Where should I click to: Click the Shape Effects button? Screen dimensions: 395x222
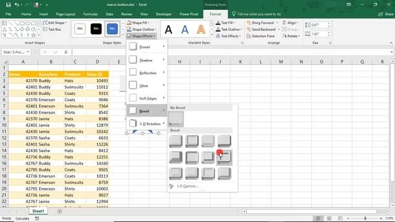141,36
